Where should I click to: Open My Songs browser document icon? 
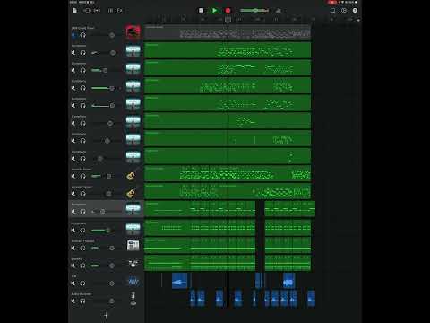point(74,11)
